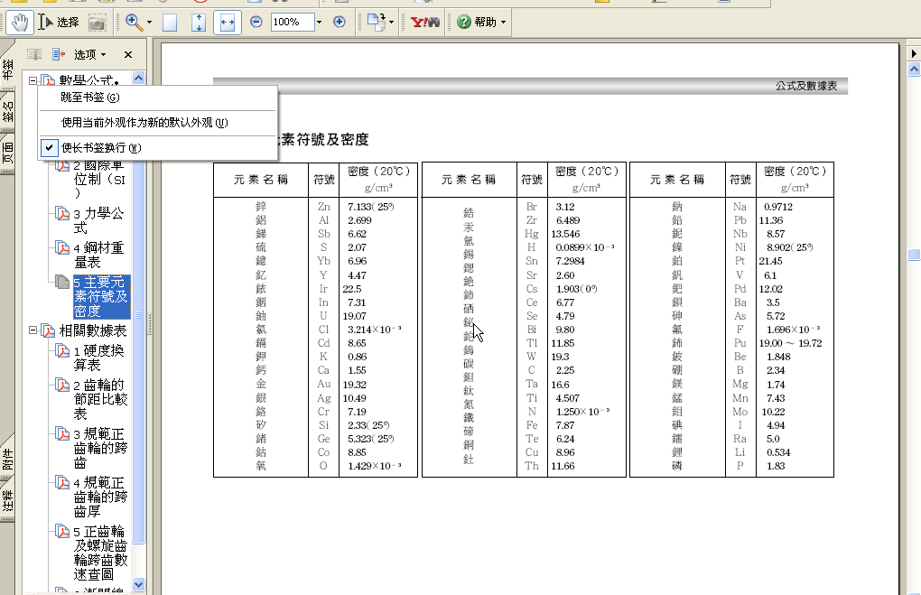Click the bookmarks panel vertical scrollbar thumb
921x595 pixels.
[139, 314]
